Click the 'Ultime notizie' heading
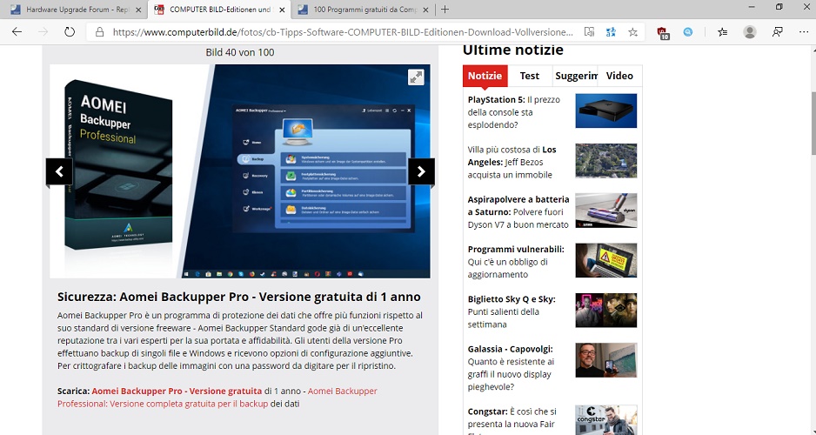Viewport: 816px width, 435px height. pyautogui.click(x=512, y=50)
